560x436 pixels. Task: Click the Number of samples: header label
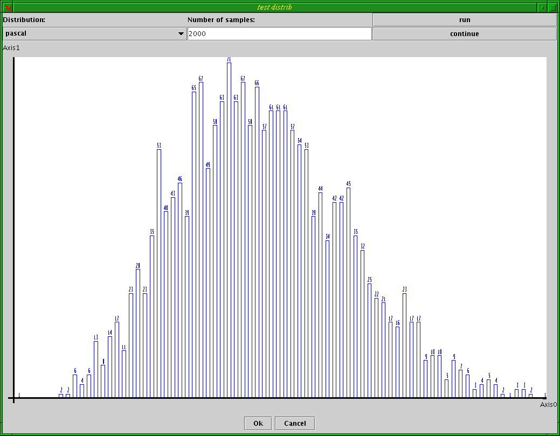tap(220, 19)
